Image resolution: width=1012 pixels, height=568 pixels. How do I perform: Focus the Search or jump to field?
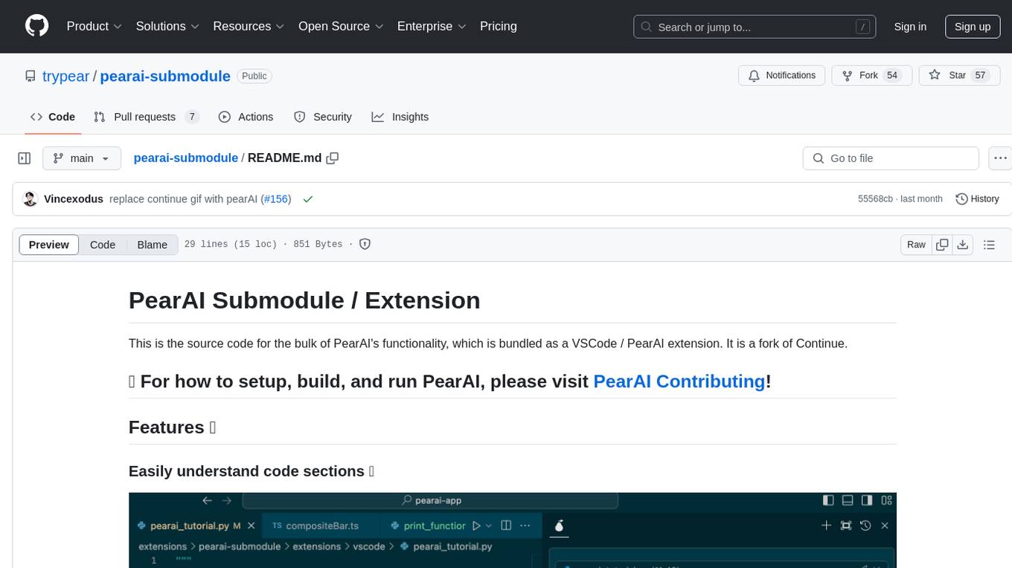pyautogui.click(x=755, y=27)
